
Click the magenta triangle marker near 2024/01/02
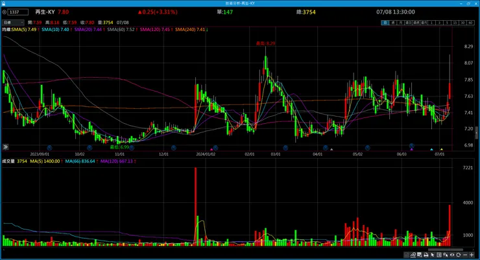(211, 149)
